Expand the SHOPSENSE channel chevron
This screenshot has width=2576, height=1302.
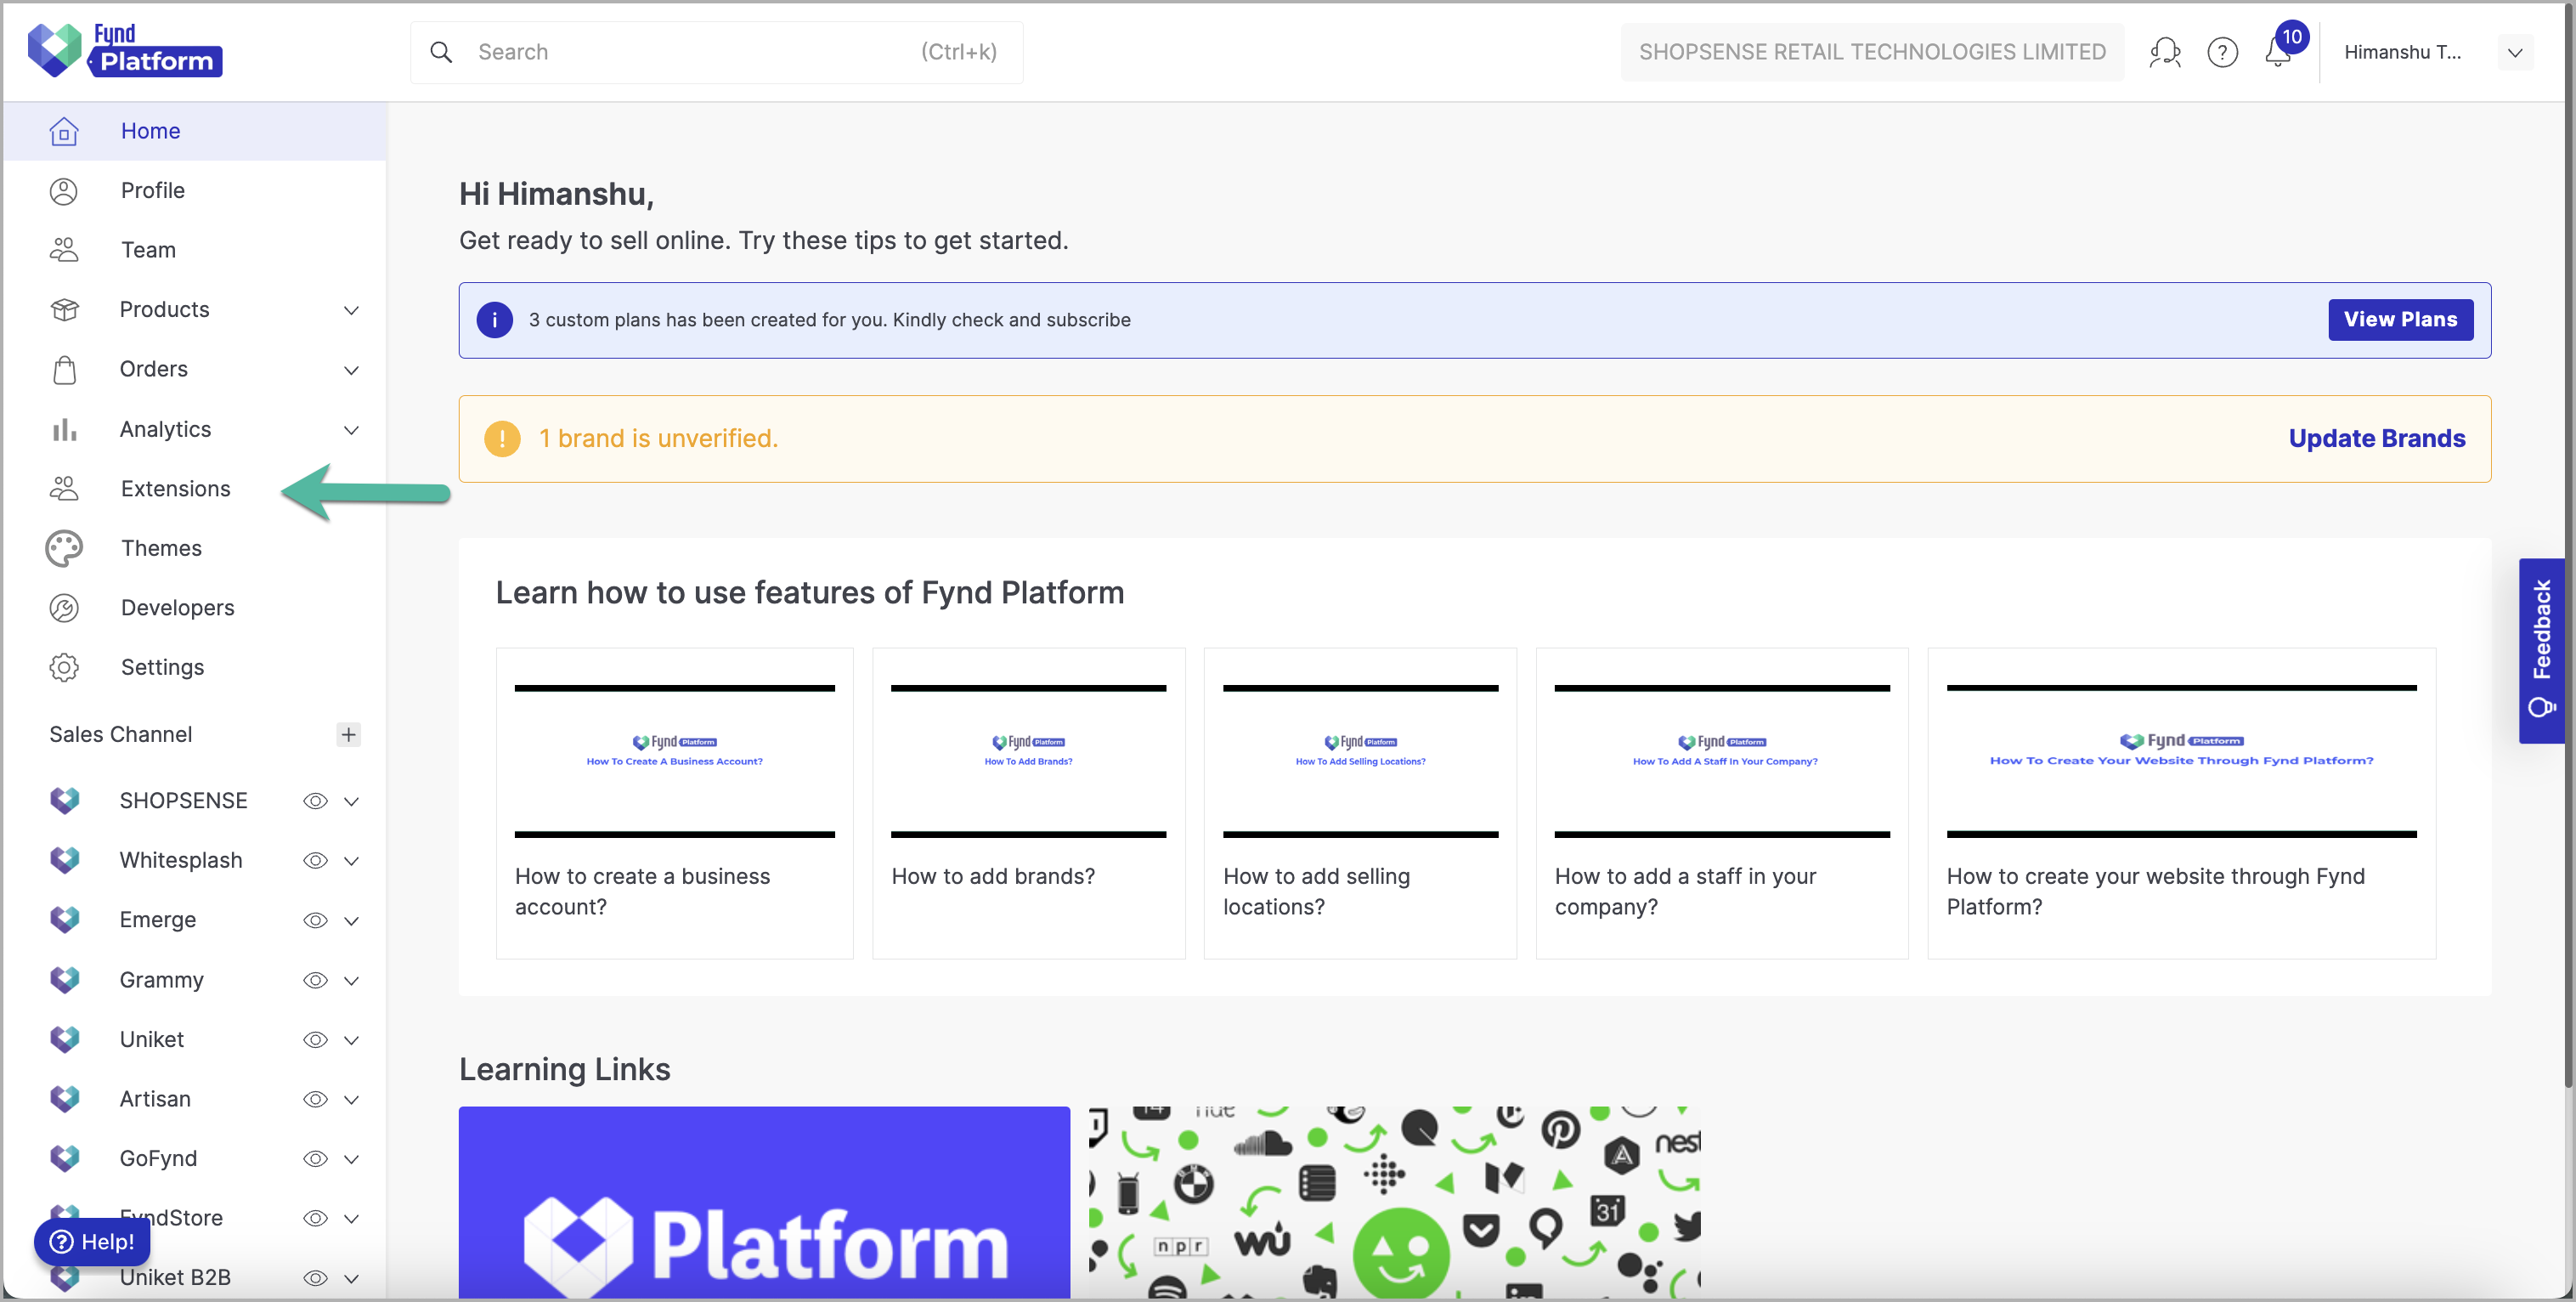pyautogui.click(x=351, y=801)
